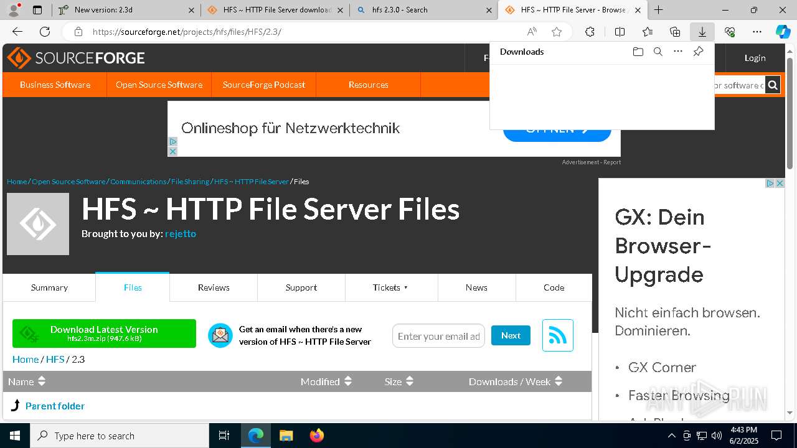The image size is (797, 448).
Task: Open HFS breadcrumb above file list
Action: 55,359
